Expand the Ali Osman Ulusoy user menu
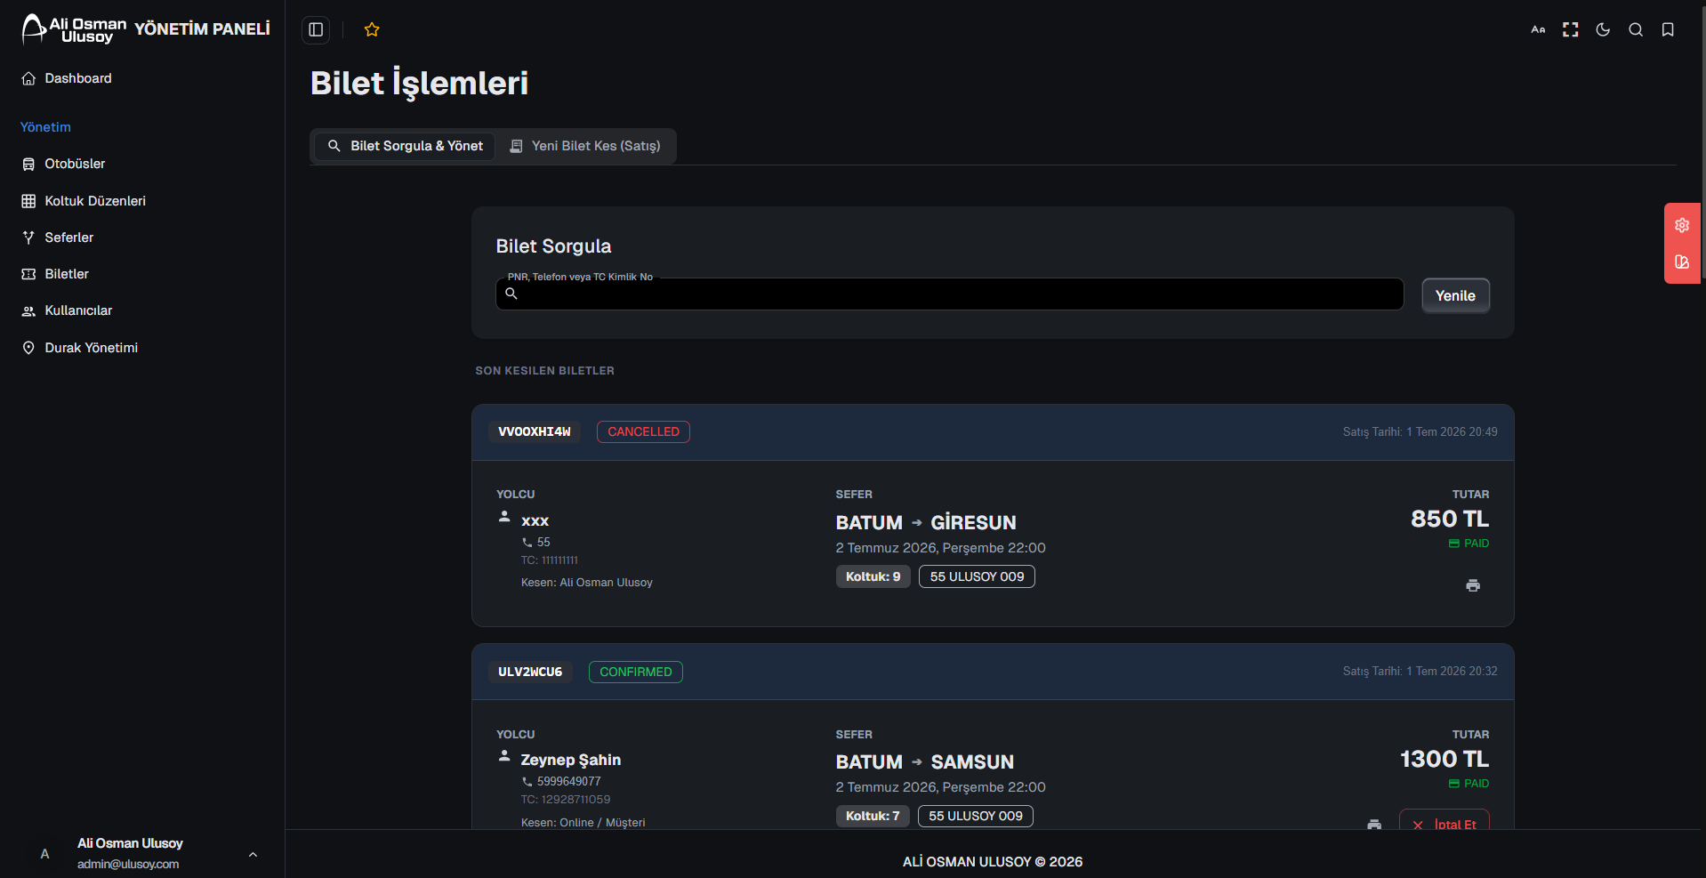This screenshot has height=878, width=1706. tap(253, 854)
